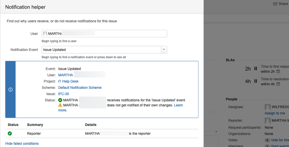This screenshot has width=289, height=147.
Task: Click the calendar icon after within 4h
Action: point(278,84)
